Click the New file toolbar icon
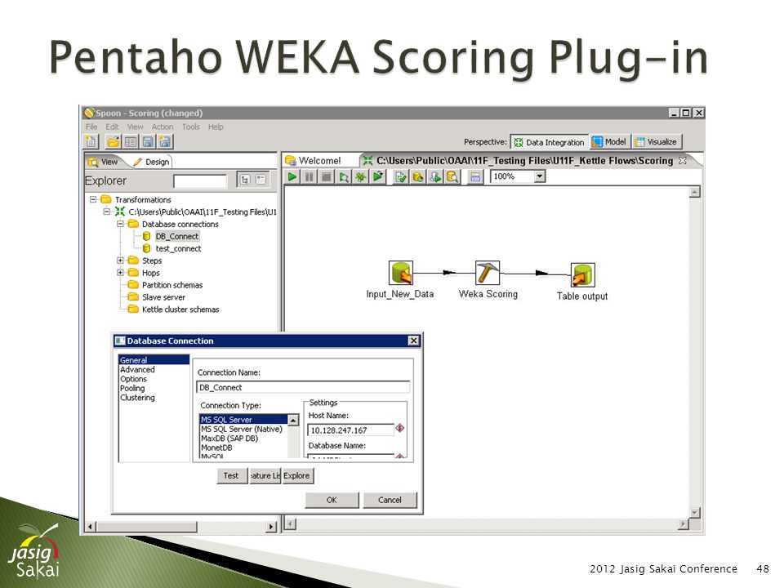784x588 pixels. pyautogui.click(x=91, y=142)
